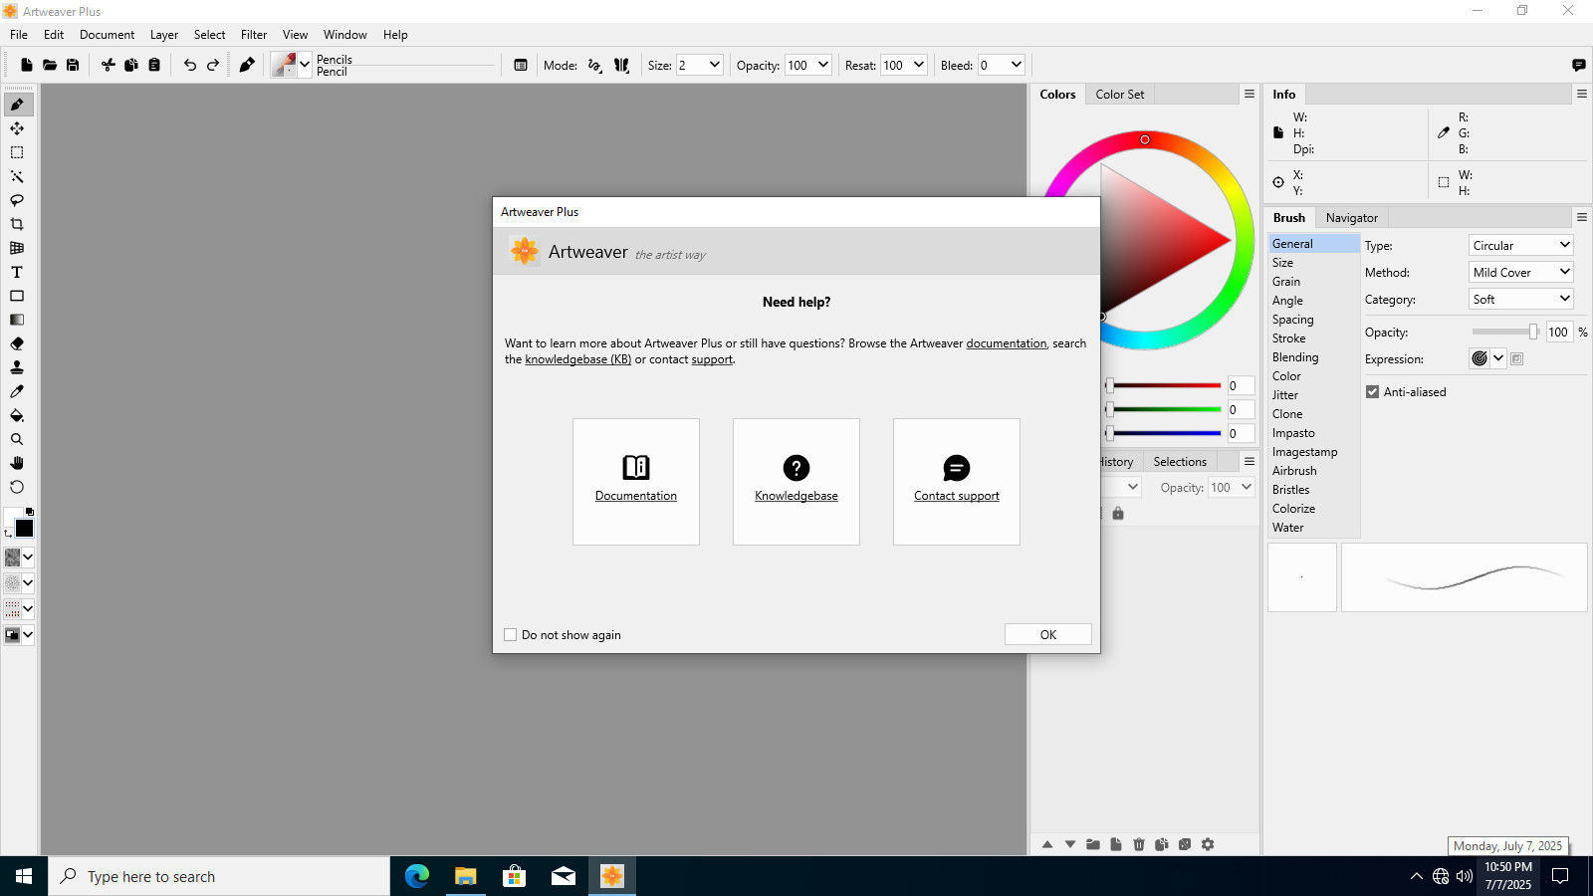Image resolution: width=1593 pixels, height=896 pixels.
Task: Open Bleed dropdown
Action: point(1016,65)
